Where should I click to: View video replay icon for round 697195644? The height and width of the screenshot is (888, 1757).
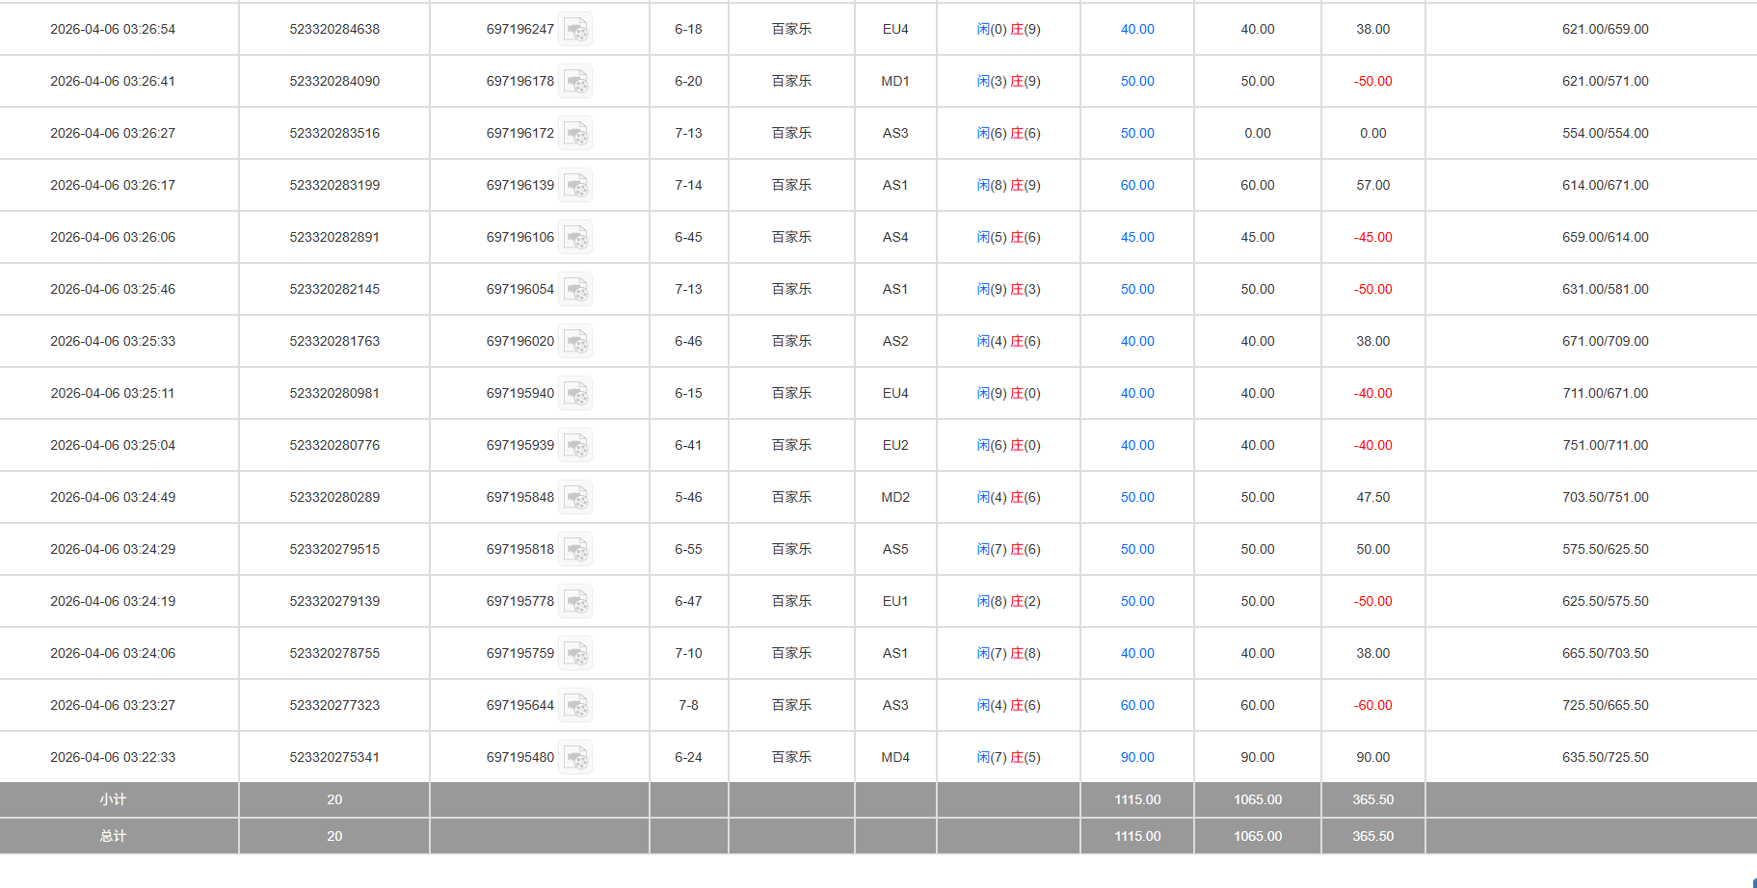tap(575, 706)
